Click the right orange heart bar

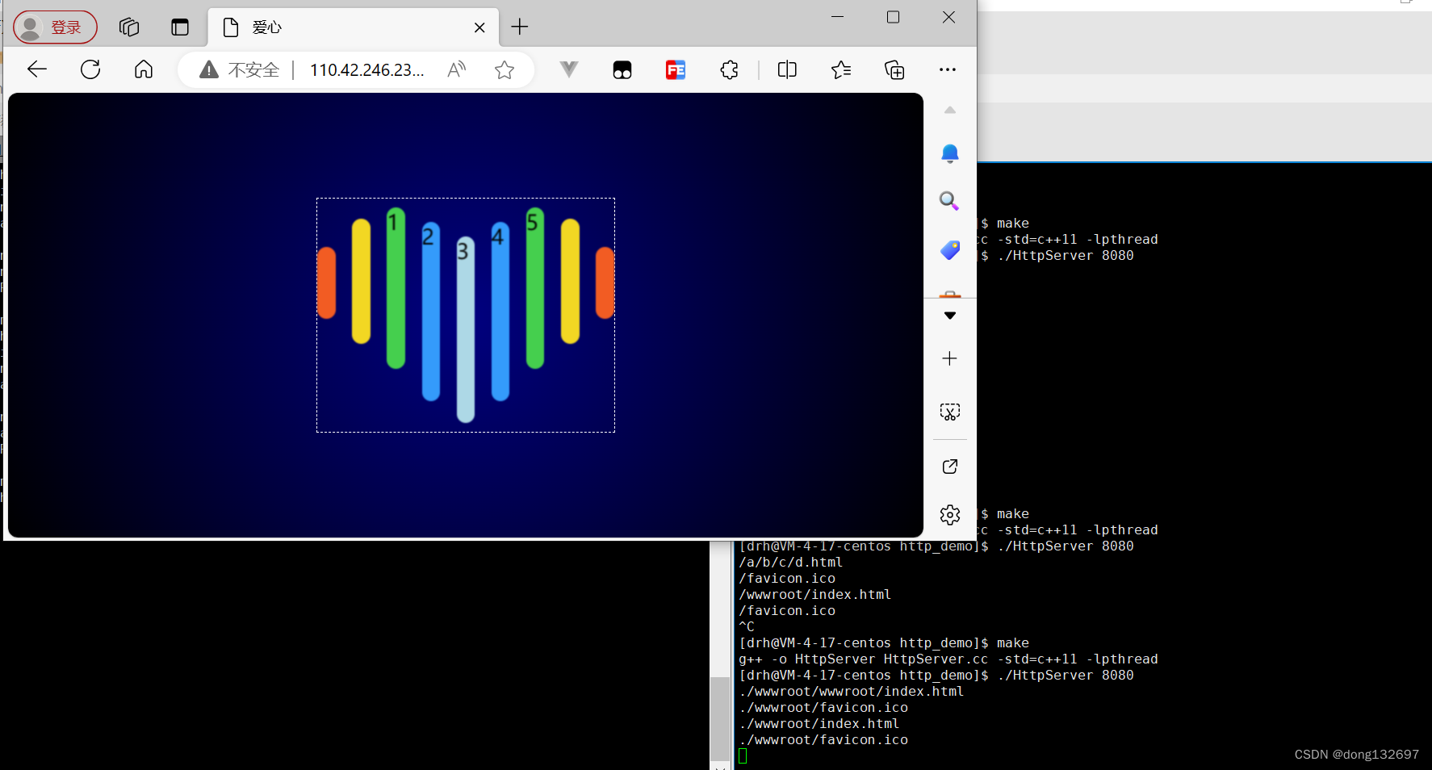coord(605,282)
